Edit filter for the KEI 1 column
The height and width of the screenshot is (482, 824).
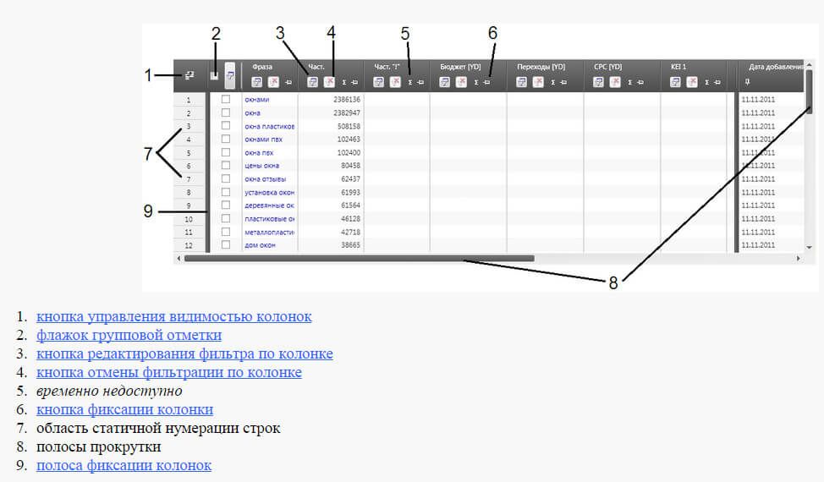(x=675, y=82)
